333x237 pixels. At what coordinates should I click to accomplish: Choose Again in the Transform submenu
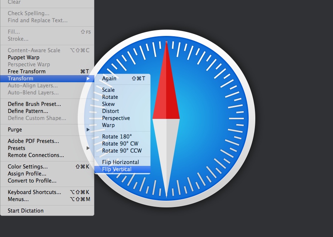[x=122, y=79]
